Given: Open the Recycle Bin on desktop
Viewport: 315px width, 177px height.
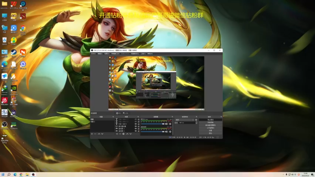Looking at the screenshot, I should click(4, 41).
